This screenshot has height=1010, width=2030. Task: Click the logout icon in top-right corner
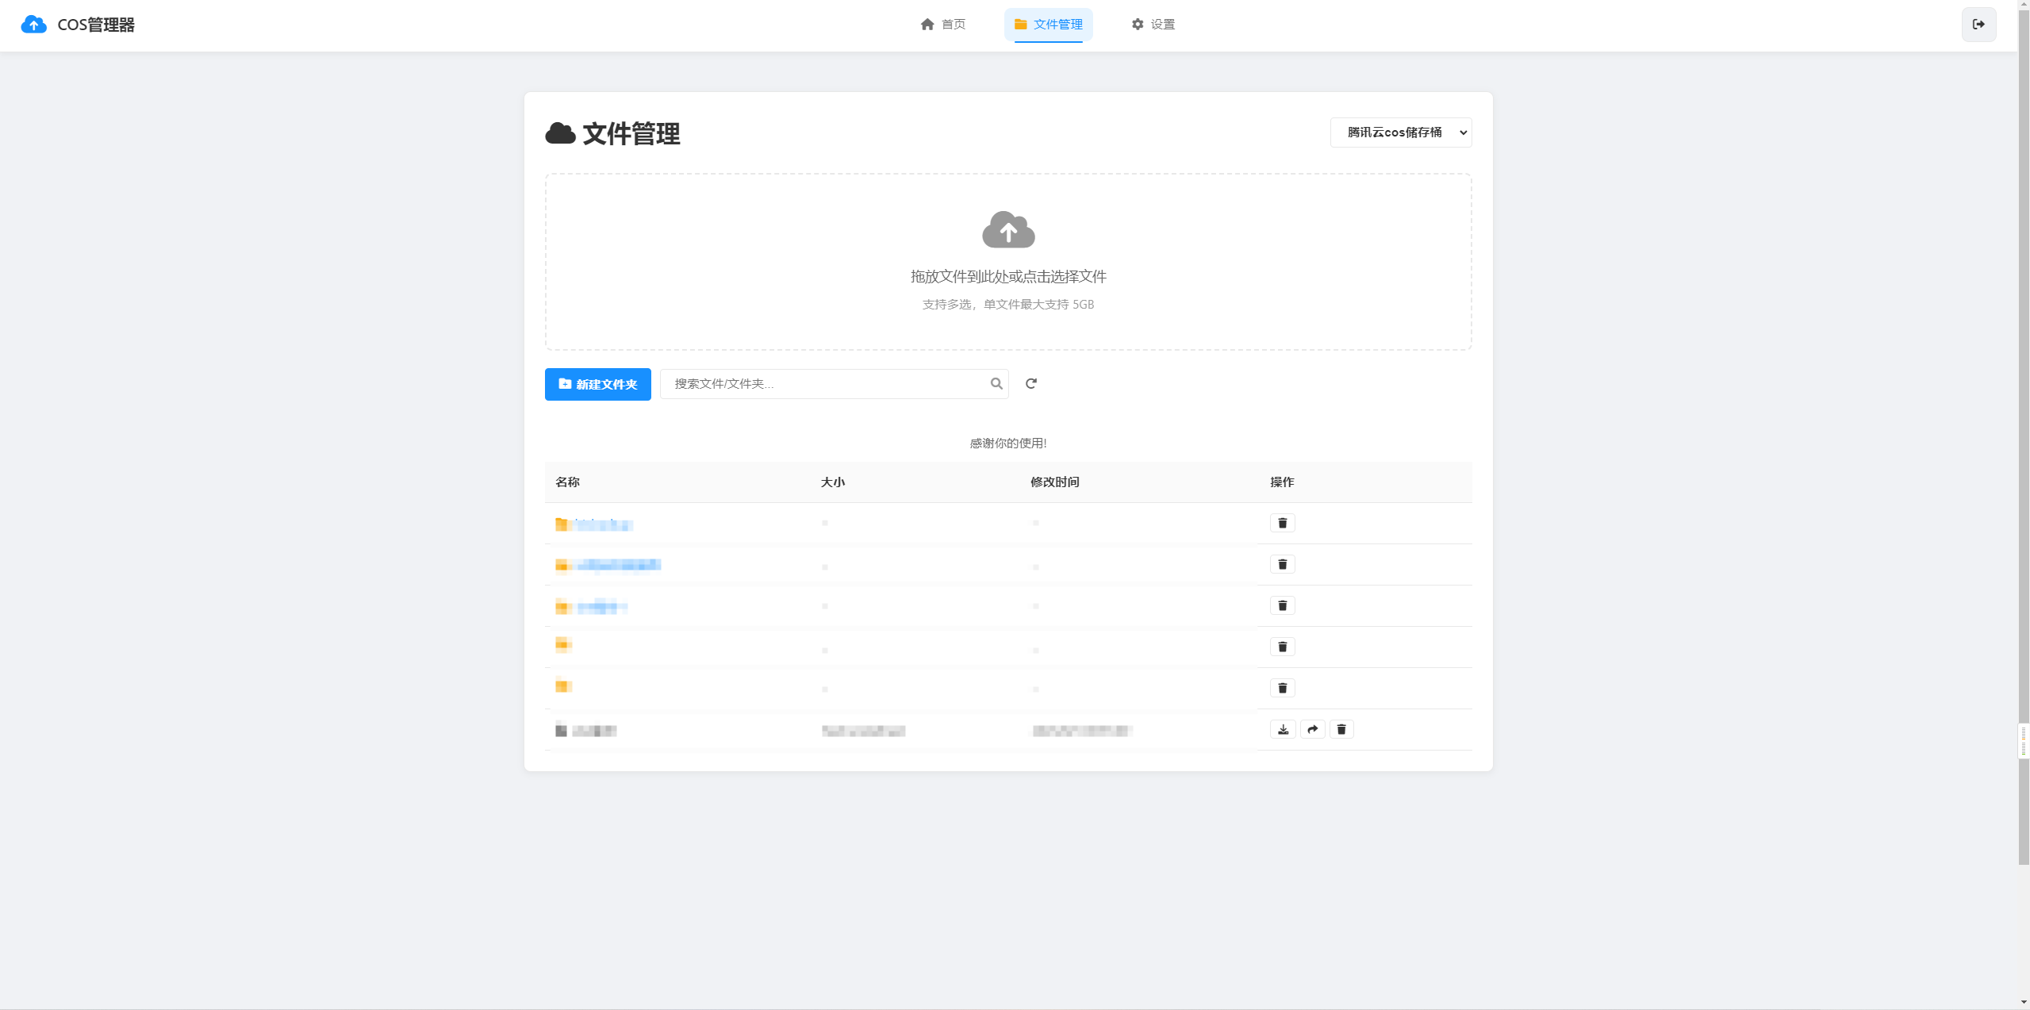[x=1978, y=25]
